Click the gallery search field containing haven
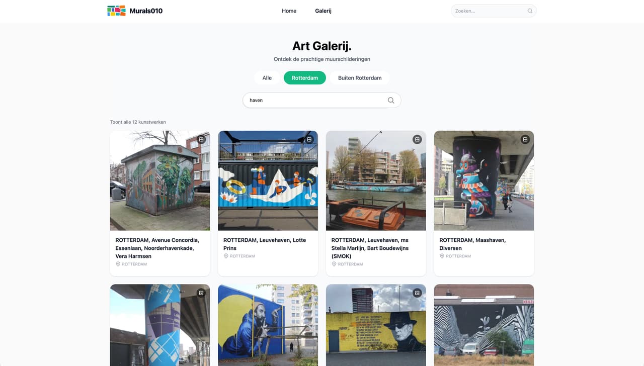644x366 pixels. (x=322, y=100)
